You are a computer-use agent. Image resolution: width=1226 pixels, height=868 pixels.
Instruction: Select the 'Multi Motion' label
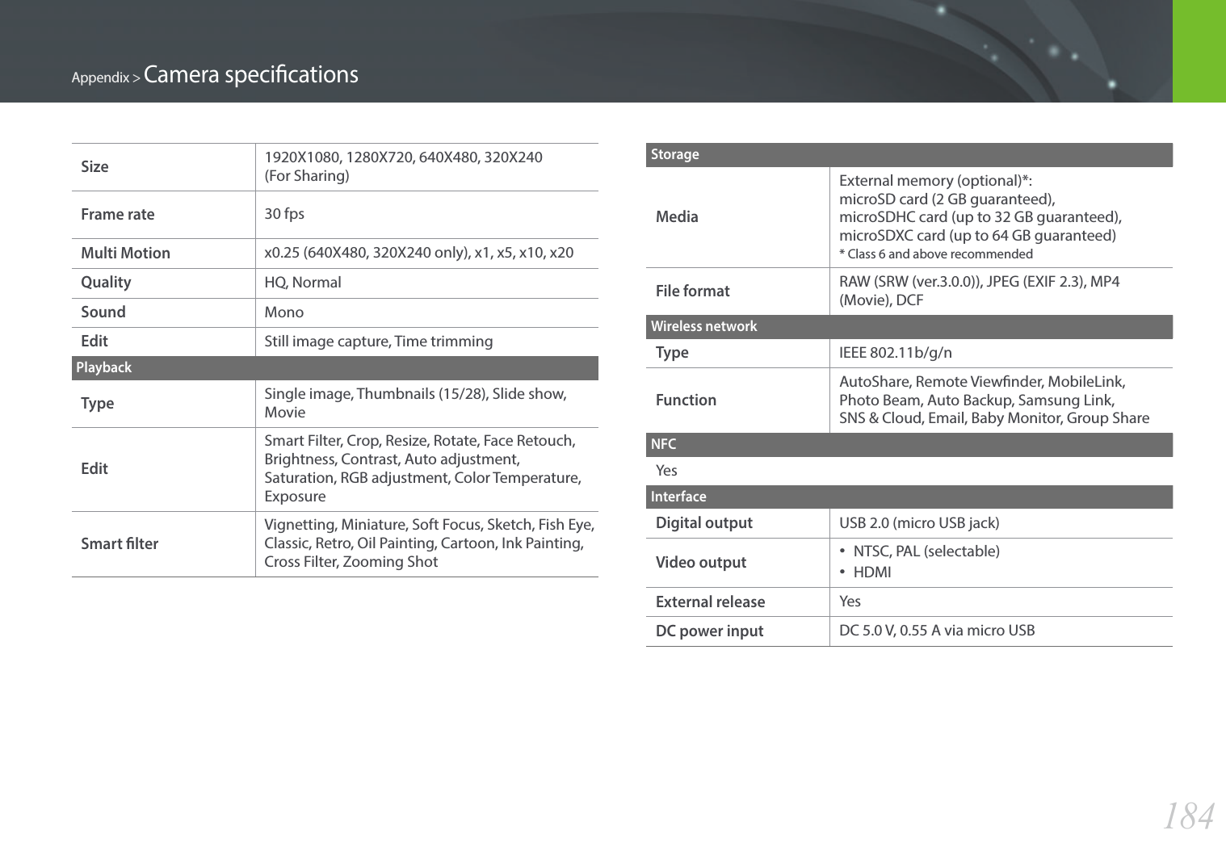pyautogui.click(x=125, y=254)
